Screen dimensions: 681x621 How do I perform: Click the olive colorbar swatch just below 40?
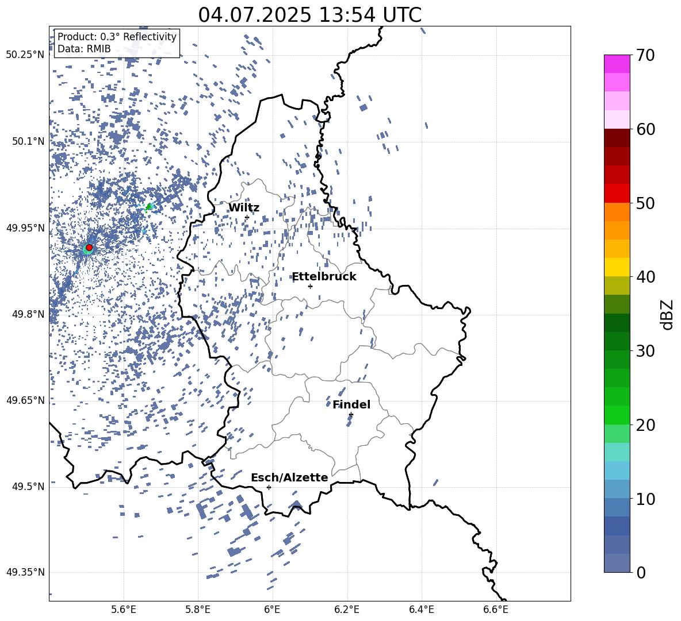(x=617, y=286)
